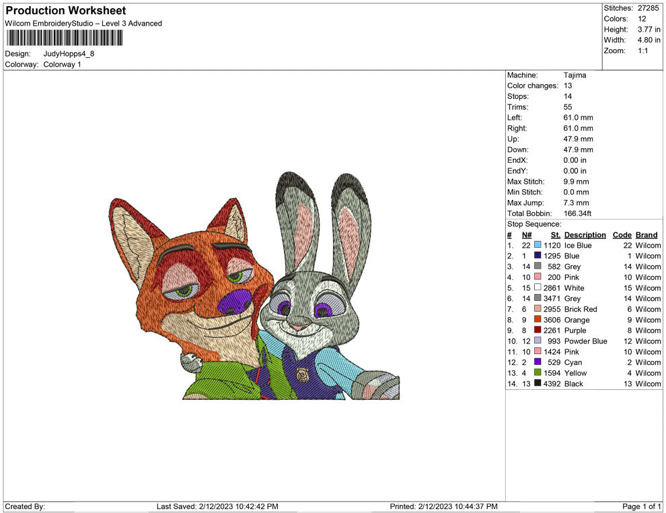Click the Black 4392 color swatch
Image resolution: width=666 pixels, height=513 pixels.
(x=538, y=383)
